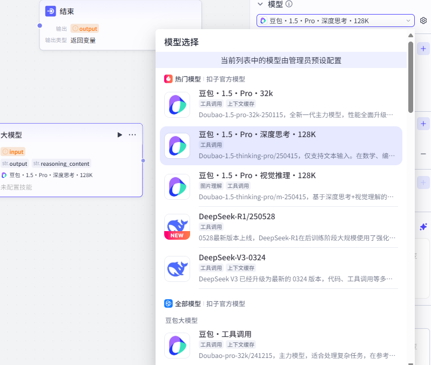Click 上下文缓存 tag under 豆包·1.5·Pro·32k

pos(241,104)
